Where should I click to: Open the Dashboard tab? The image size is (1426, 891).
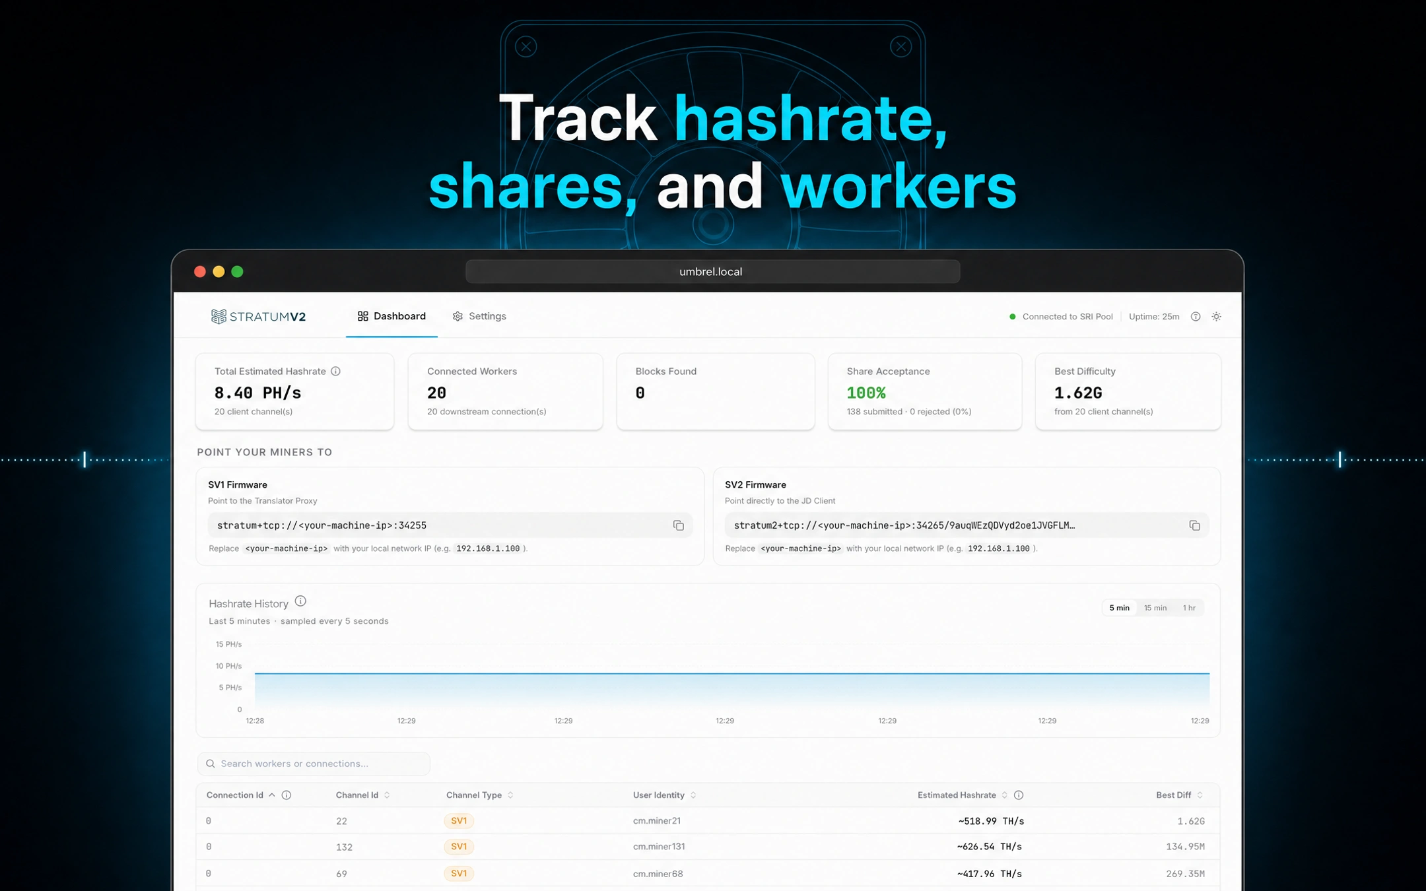coord(391,316)
